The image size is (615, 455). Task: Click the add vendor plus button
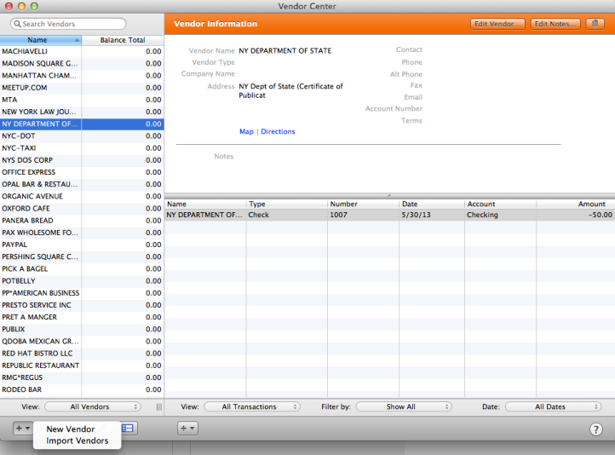[23, 429]
